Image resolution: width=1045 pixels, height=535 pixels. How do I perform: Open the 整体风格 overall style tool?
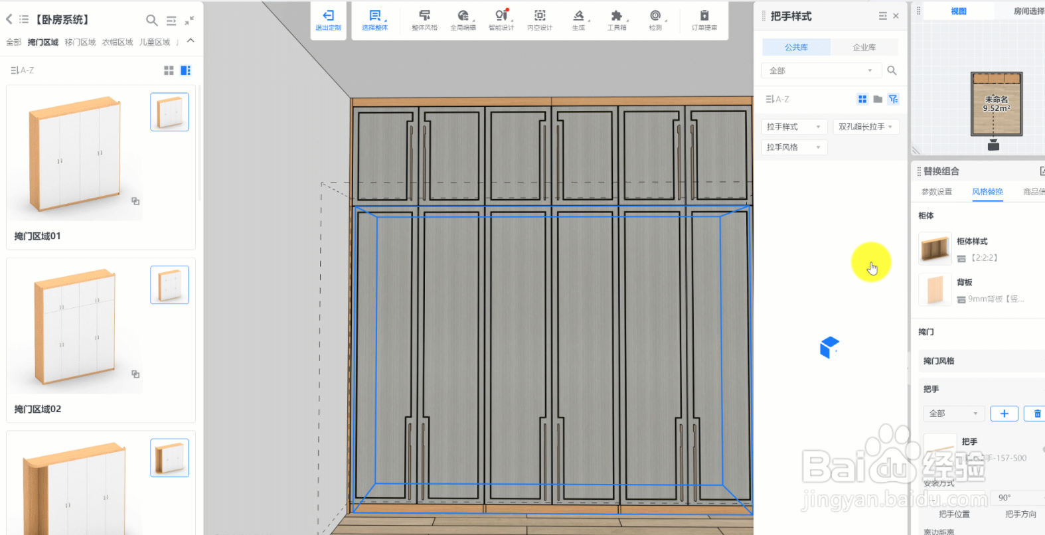coord(424,20)
